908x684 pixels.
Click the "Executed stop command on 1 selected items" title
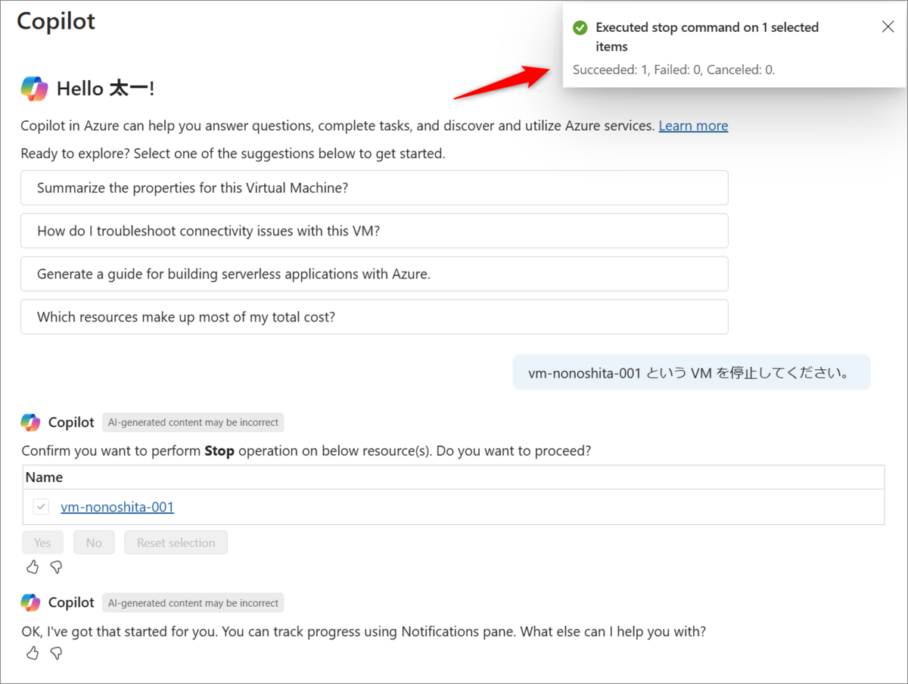[x=707, y=37]
